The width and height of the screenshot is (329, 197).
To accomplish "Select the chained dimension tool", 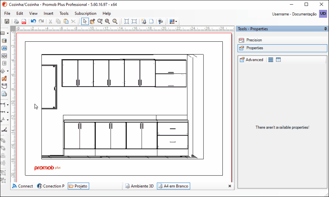I will (3, 112).
